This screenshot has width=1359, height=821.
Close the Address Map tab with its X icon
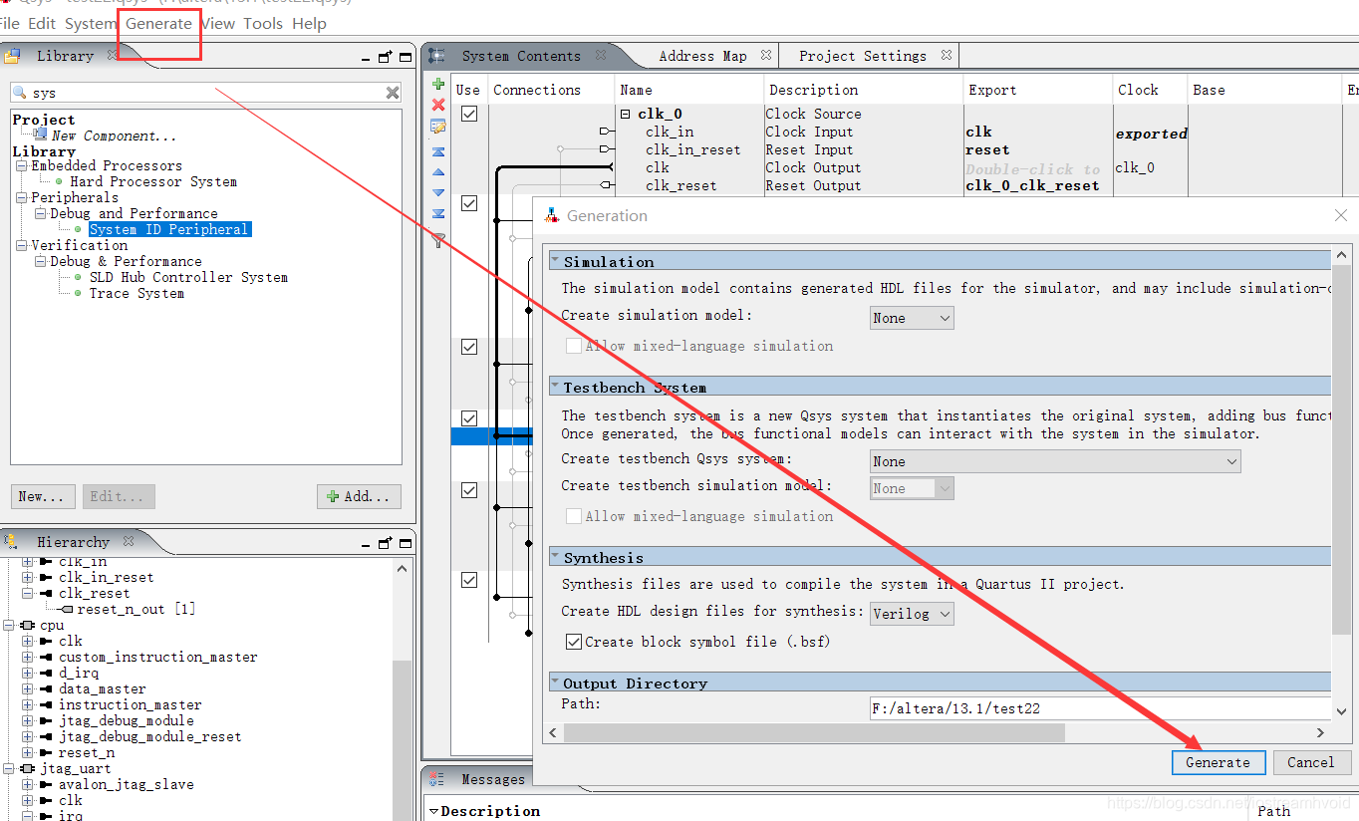tap(766, 56)
